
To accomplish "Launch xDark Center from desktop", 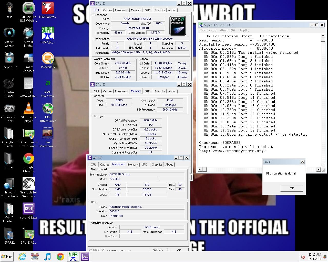I will pyautogui.click(x=9, y=37).
